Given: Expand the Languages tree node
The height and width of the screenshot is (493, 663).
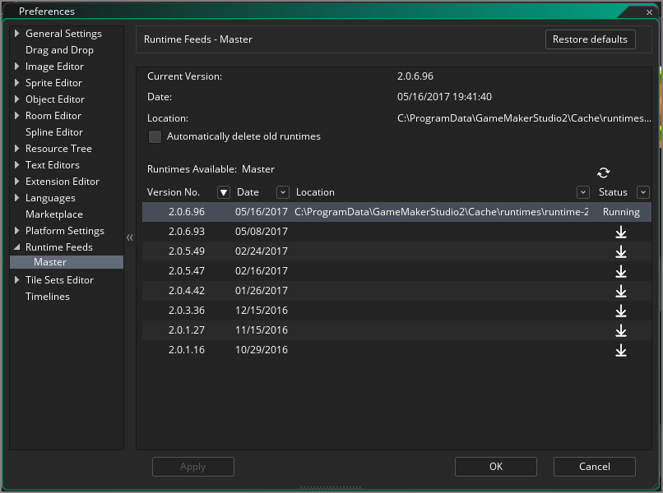Looking at the screenshot, I should point(17,198).
